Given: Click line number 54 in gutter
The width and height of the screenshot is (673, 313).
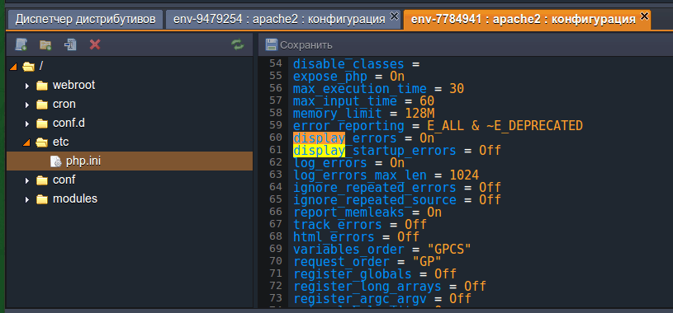Looking at the screenshot, I should coord(276,63).
